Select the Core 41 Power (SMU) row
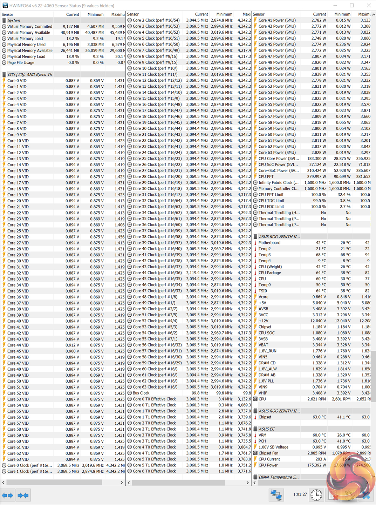The width and height of the screenshot is (376, 505). (x=311, y=20)
